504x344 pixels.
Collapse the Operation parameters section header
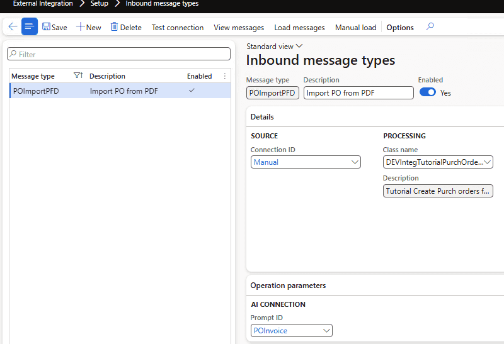(288, 286)
